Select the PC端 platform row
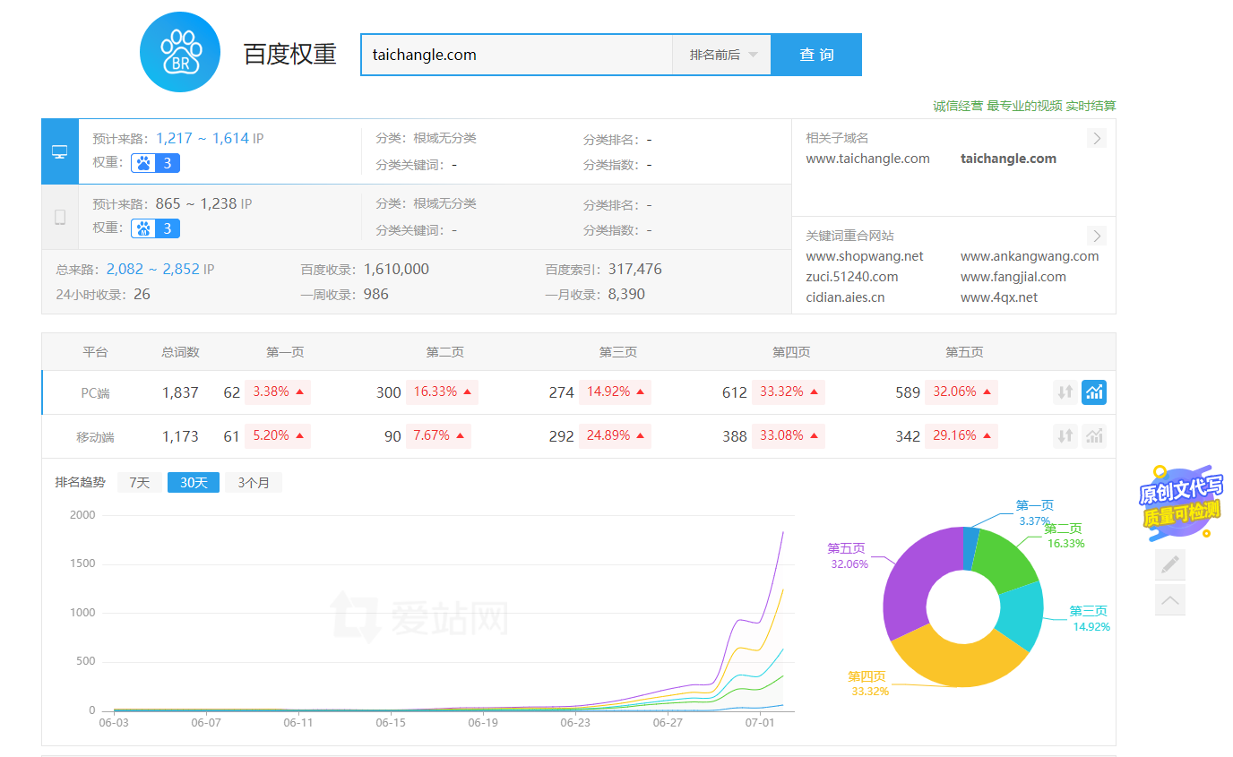The image size is (1233, 757). pyautogui.click(x=95, y=393)
